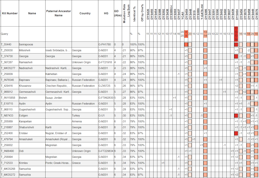Select the HG column header

[106, 13]
